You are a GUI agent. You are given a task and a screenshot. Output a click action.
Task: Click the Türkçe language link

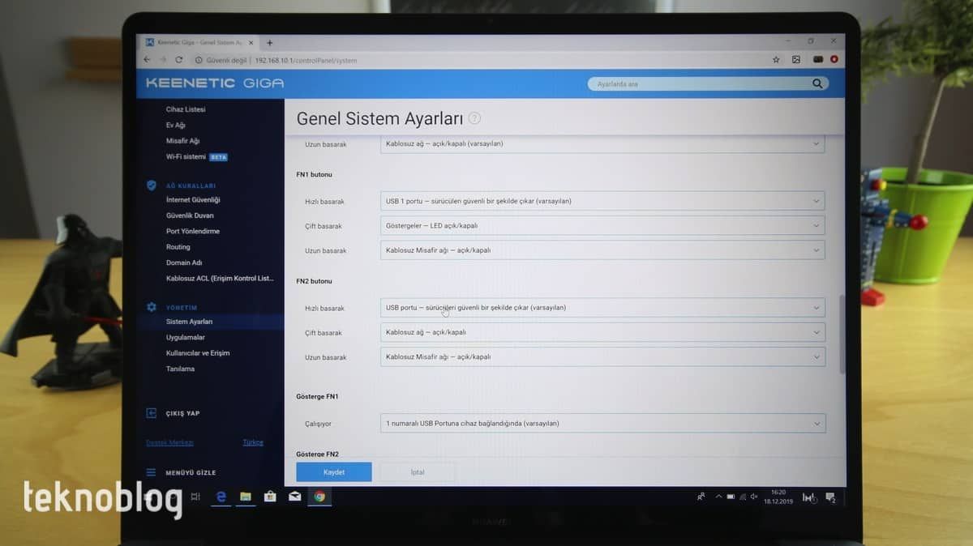point(253,442)
